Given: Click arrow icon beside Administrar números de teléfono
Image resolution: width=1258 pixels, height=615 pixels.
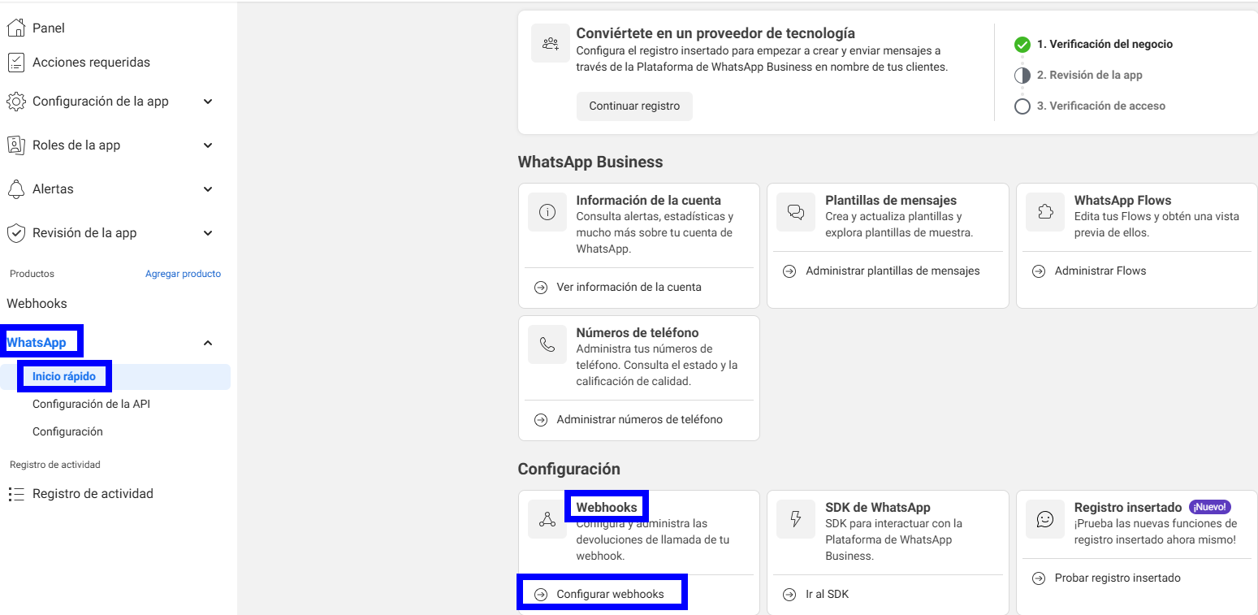Looking at the screenshot, I should [x=541, y=420].
